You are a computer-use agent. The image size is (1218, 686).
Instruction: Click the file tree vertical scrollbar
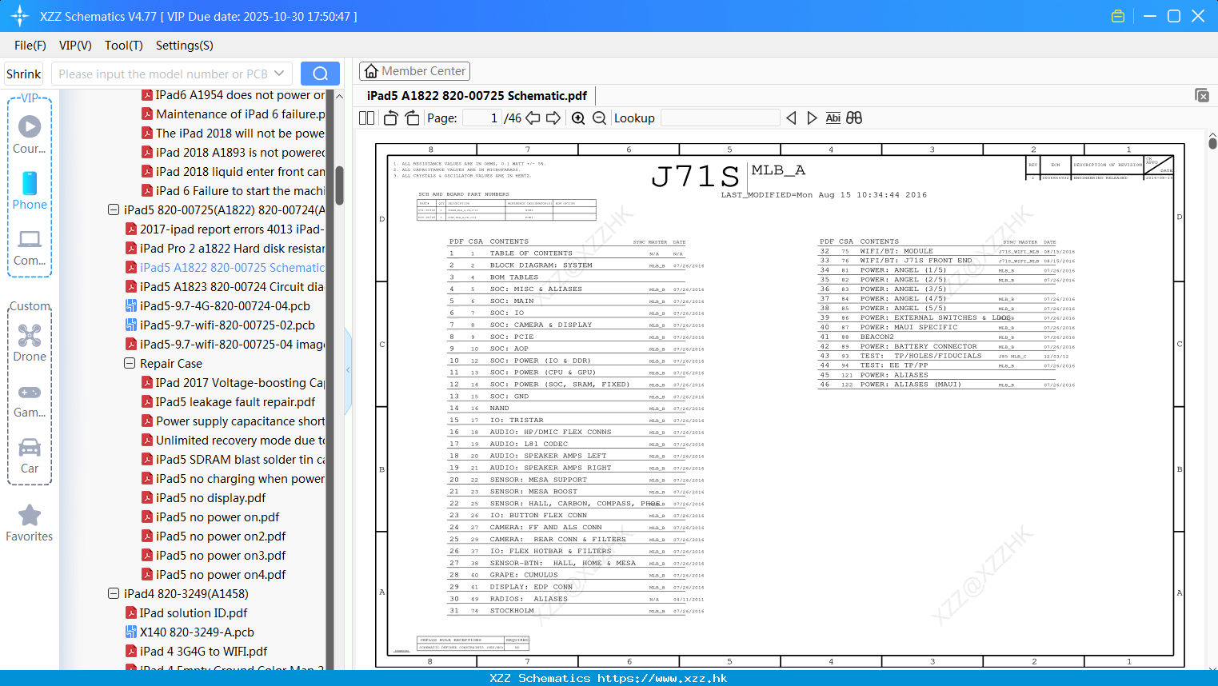[x=339, y=185]
